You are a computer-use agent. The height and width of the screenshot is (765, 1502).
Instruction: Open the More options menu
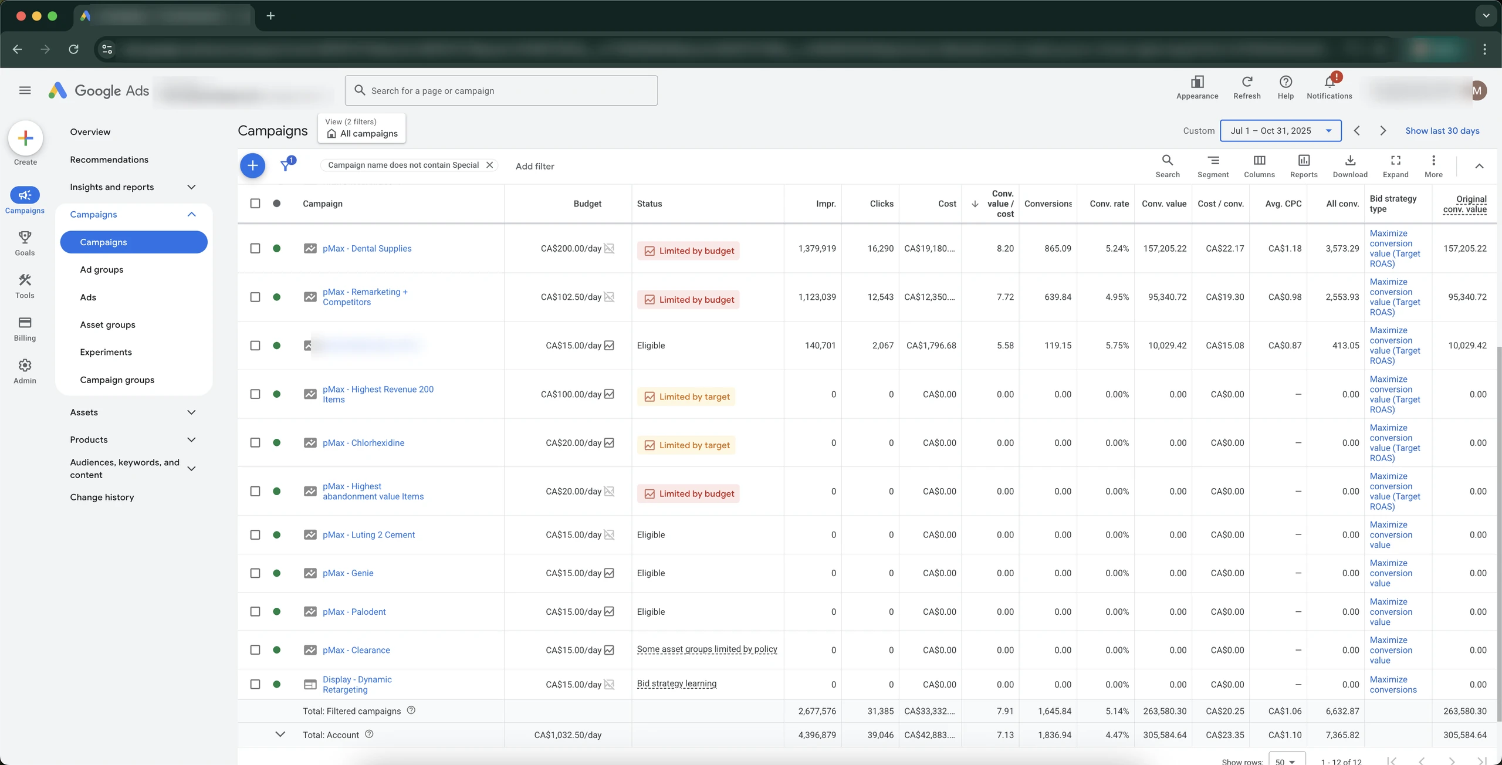(x=1433, y=166)
